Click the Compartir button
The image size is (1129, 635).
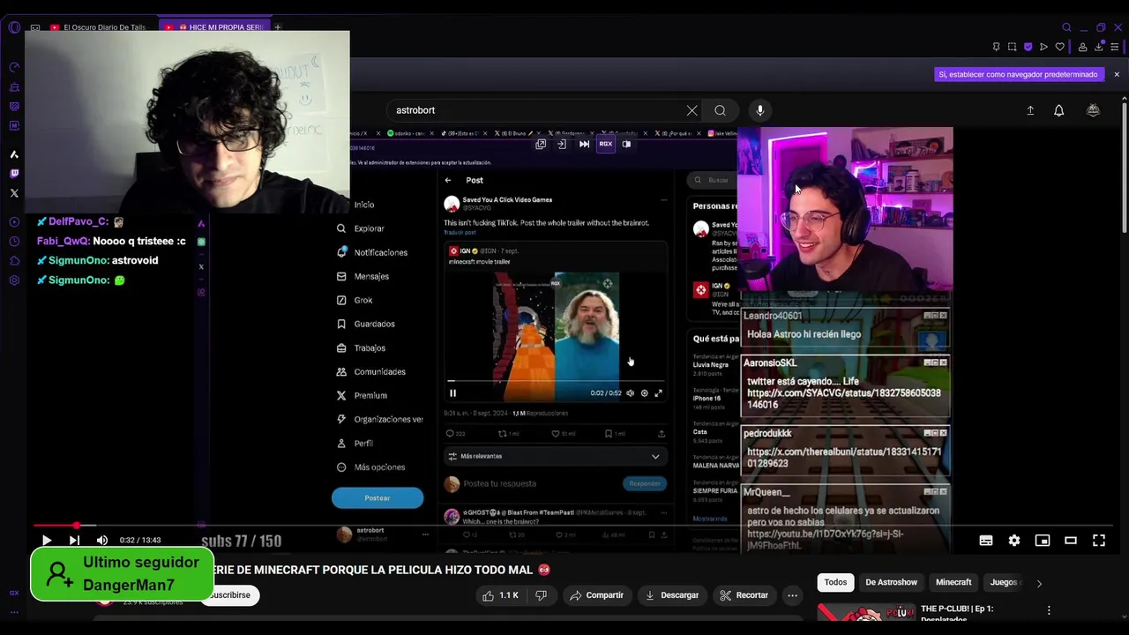tap(596, 595)
